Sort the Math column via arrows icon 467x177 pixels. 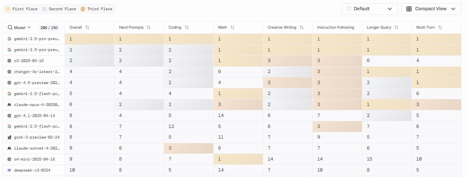coord(233,27)
